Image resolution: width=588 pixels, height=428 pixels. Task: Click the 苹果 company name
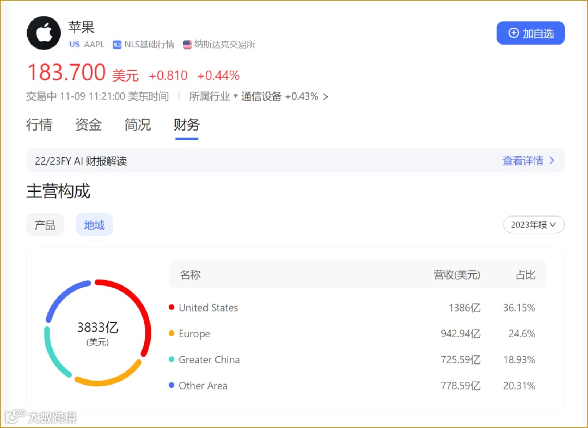click(x=81, y=27)
